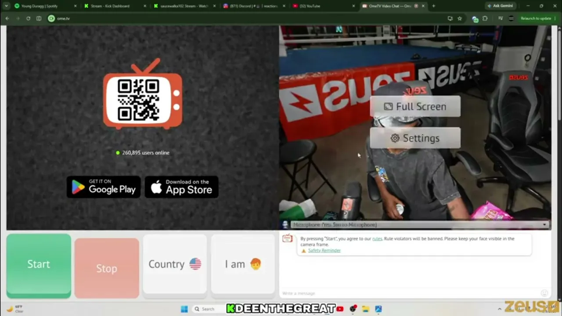Click the Full Screen button
562x316 pixels.
click(x=415, y=106)
